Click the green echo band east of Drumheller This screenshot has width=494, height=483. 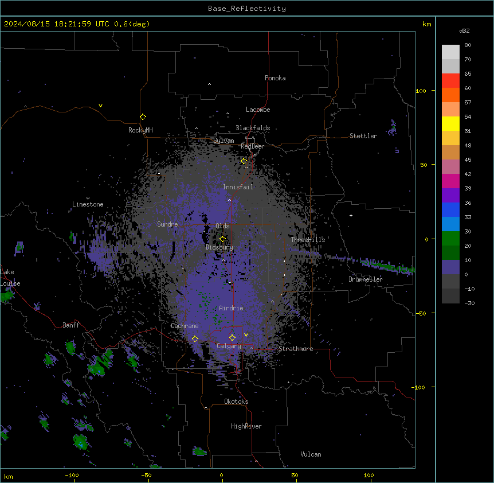tap(387, 265)
